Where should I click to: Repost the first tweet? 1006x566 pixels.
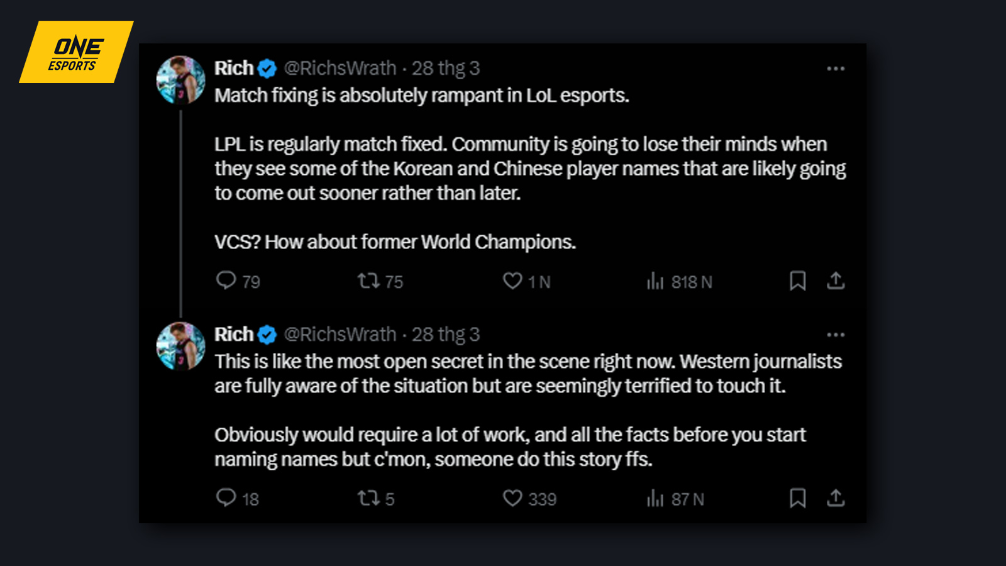click(371, 281)
